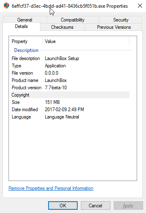Select the Type property label

17,66
